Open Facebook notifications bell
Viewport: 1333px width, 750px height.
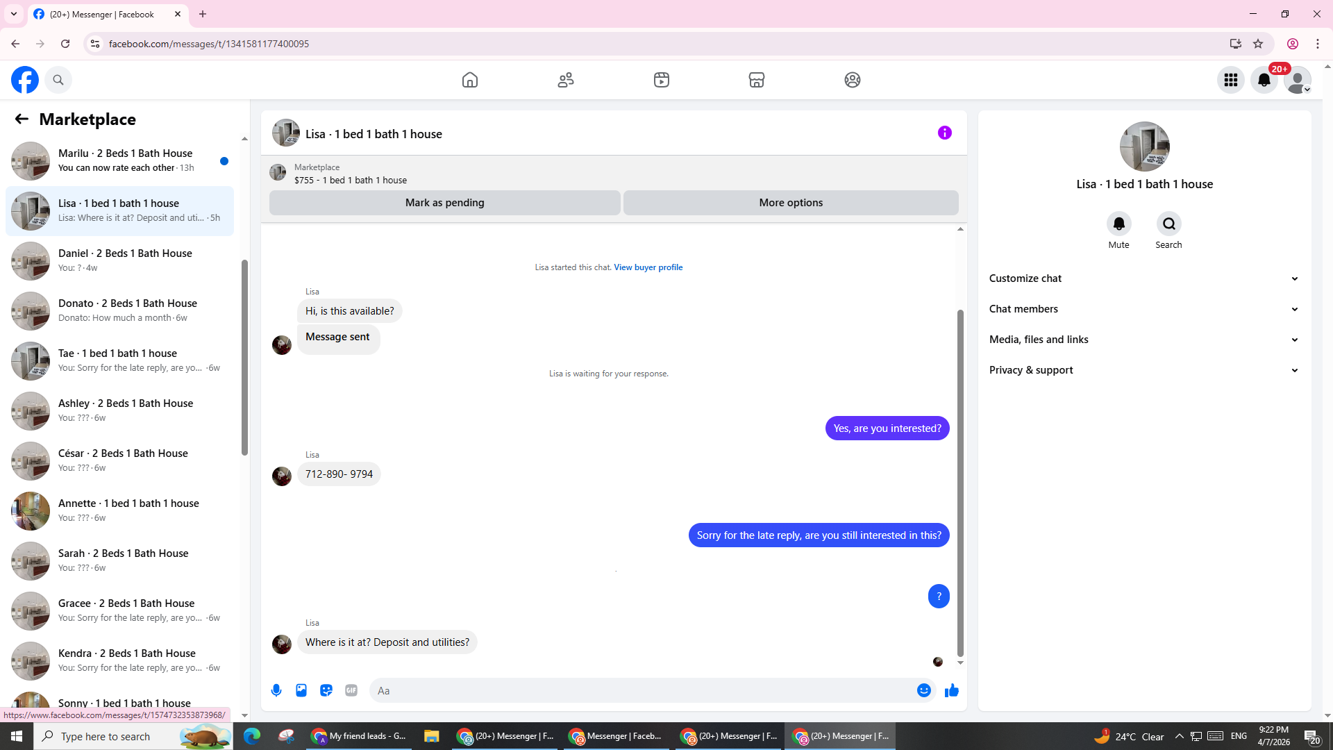(x=1264, y=80)
